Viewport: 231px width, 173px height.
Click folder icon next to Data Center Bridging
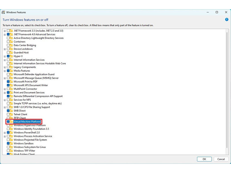tap(11, 45)
